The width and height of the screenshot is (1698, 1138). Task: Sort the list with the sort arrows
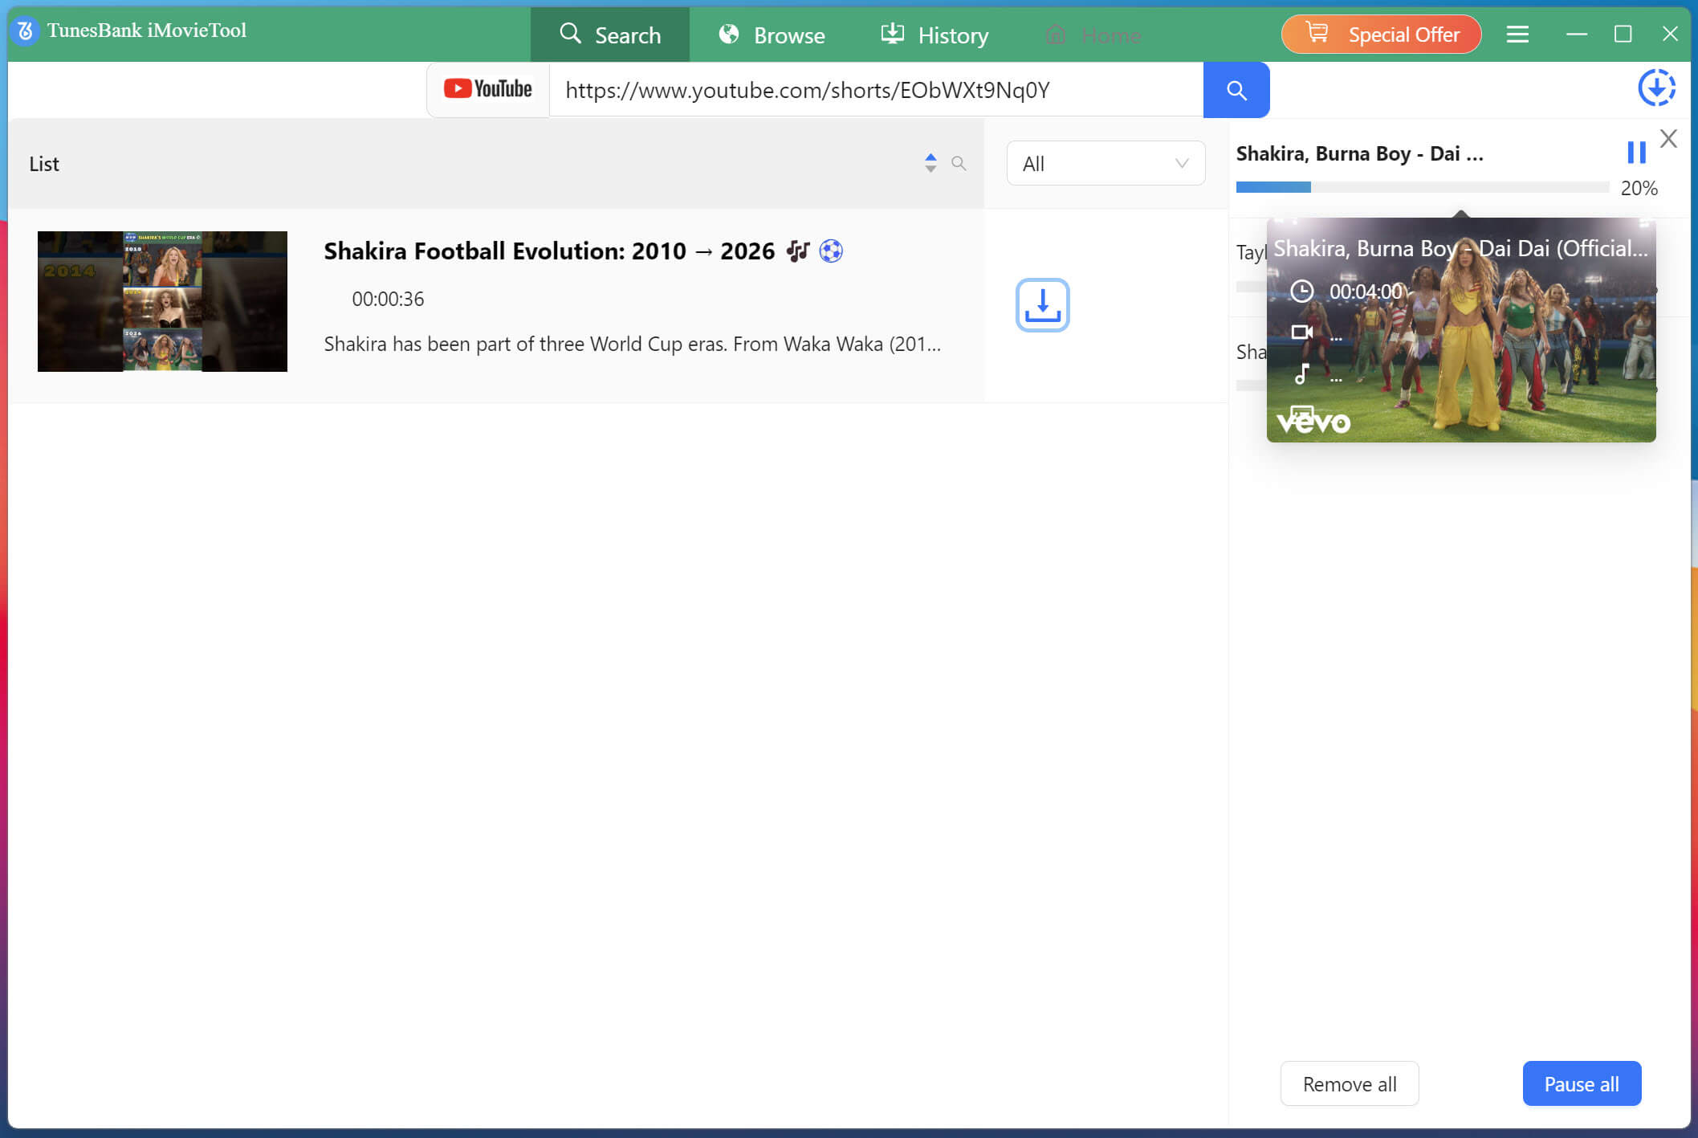[930, 163]
